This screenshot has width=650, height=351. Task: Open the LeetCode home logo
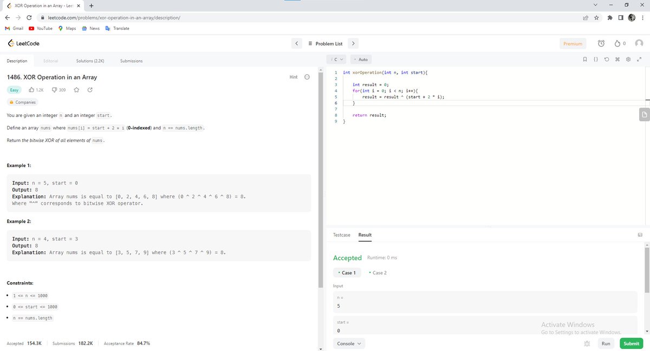(23, 43)
